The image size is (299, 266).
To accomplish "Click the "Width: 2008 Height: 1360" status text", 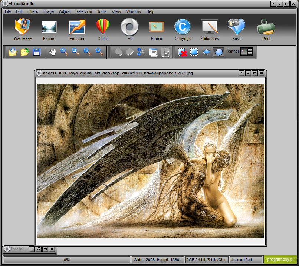I will point(156,260).
